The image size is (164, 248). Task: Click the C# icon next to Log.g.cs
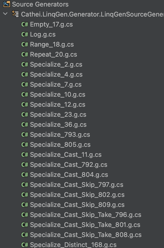(x=24, y=34)
